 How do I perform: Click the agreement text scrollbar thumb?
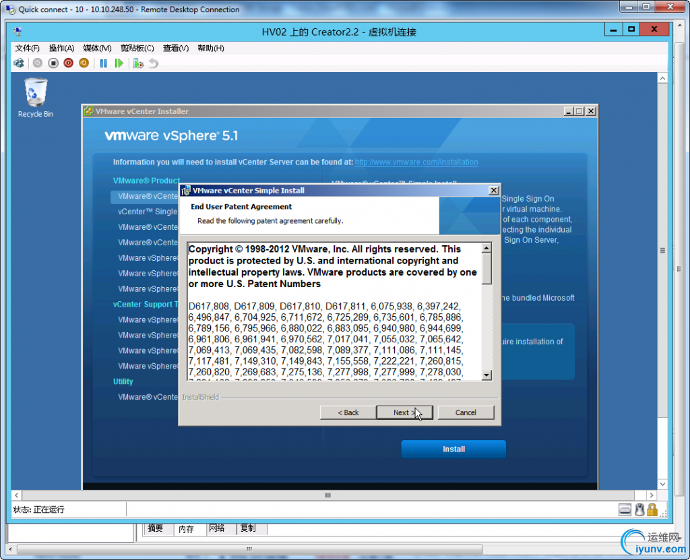(x=487, y=269)
